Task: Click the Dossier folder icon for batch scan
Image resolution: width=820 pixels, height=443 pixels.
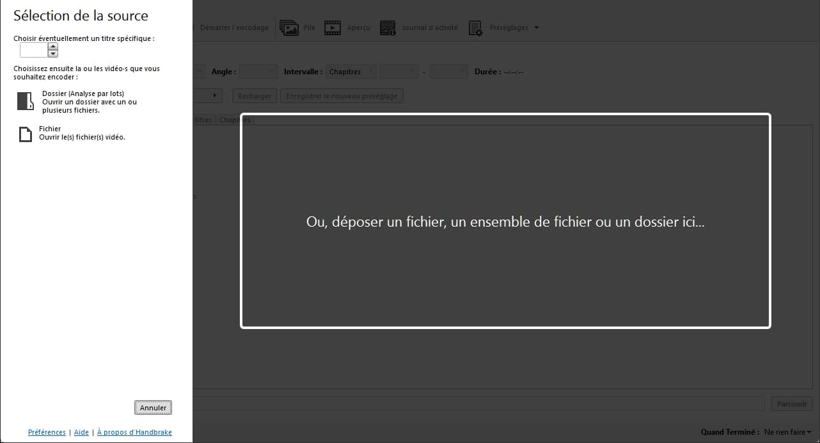Action: [x=25, y=102]
